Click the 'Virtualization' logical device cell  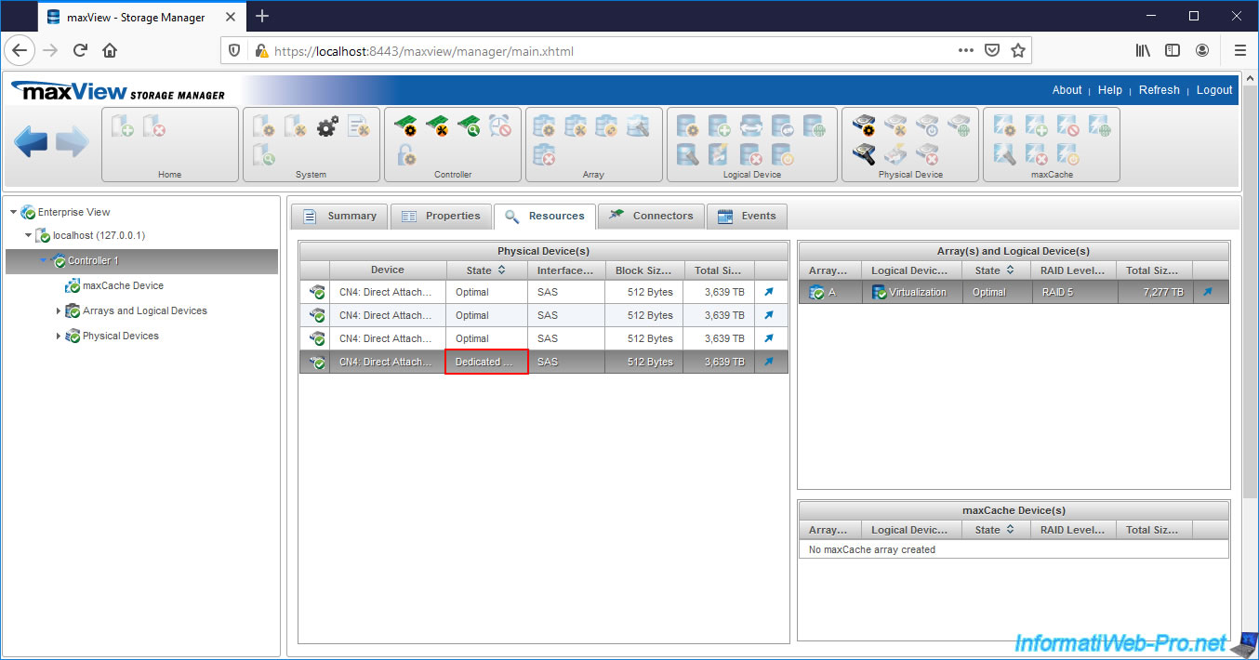click(x=911, y=292)
